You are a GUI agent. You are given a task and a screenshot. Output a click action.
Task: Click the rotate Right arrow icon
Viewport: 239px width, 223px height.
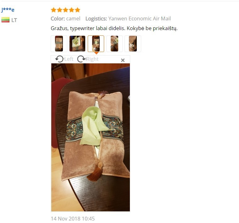pos(81,59)
